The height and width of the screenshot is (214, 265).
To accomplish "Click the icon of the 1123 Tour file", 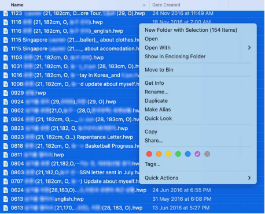I will click(6, 13).
